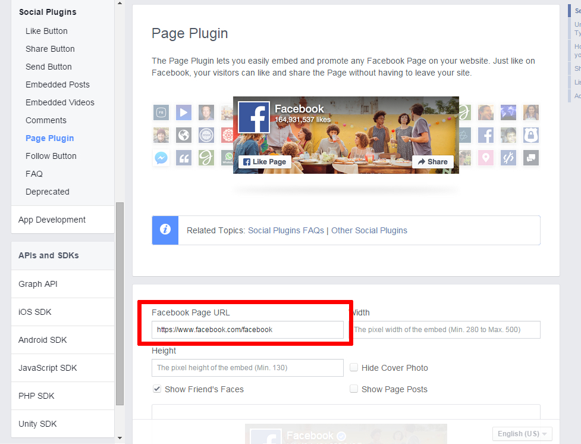The width and height of the screenshot is (581, 444).
Task: Click the smiling man portrait tile beside play icon
Action: (x=206, y=112)
